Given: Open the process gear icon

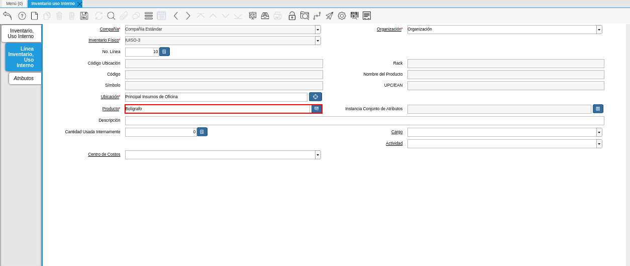Looking at the screenshot, I should point(342,16).
